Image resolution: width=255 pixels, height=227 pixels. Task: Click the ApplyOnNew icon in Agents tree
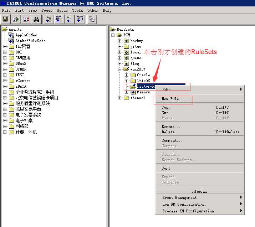click(11, 35)
